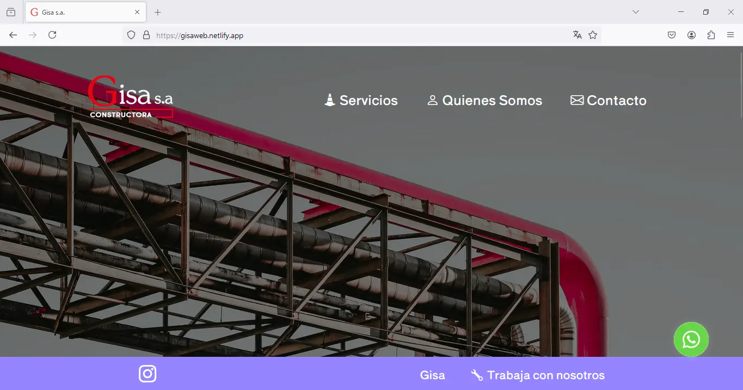This screenshot has width=743, height=390.
Task: Open the Servicios navigation item
Action: 361,101
